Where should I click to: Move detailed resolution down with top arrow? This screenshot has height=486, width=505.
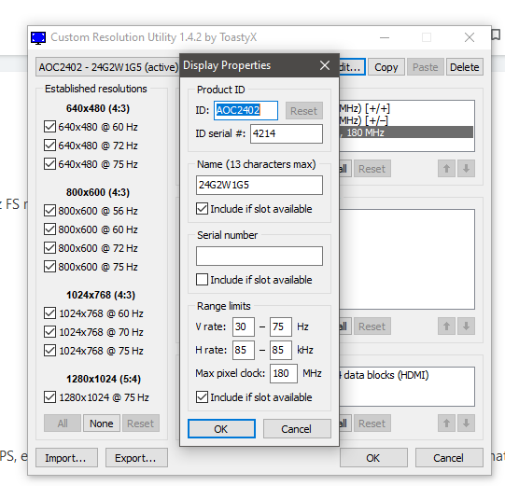[x=466, y=169]
